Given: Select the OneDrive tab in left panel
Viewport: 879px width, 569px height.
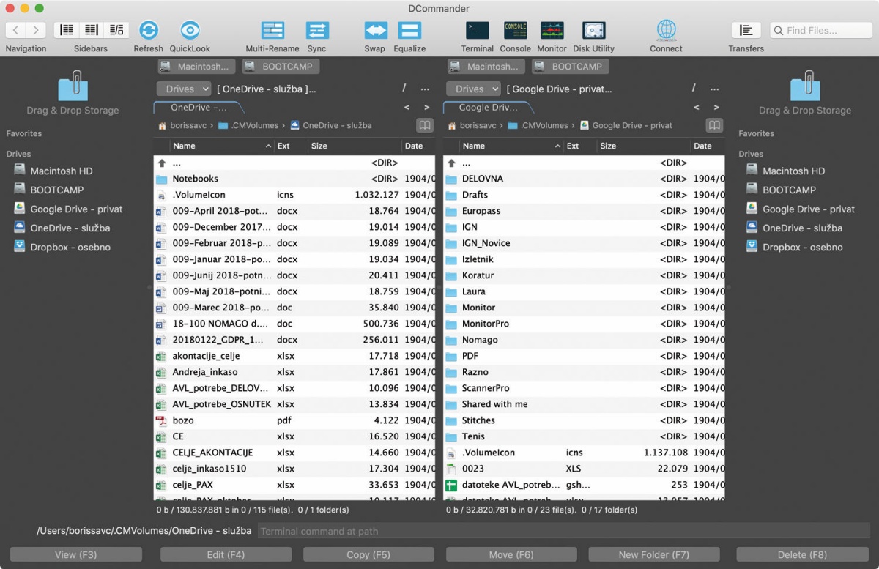Looking at the screenshot, I should [199, 108].
